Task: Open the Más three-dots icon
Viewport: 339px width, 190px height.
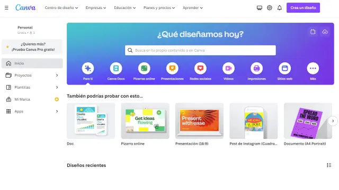Action: [313, 68]
